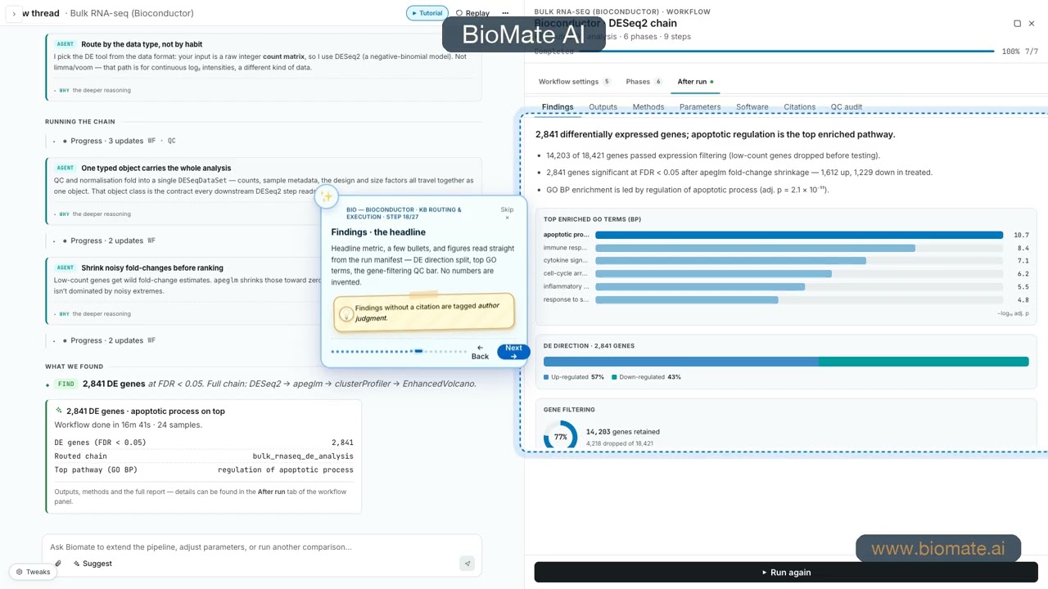Go Back in the tutorial
Image resolution: width=1048 pixels, height=589 pixels.
click(480, 352)
